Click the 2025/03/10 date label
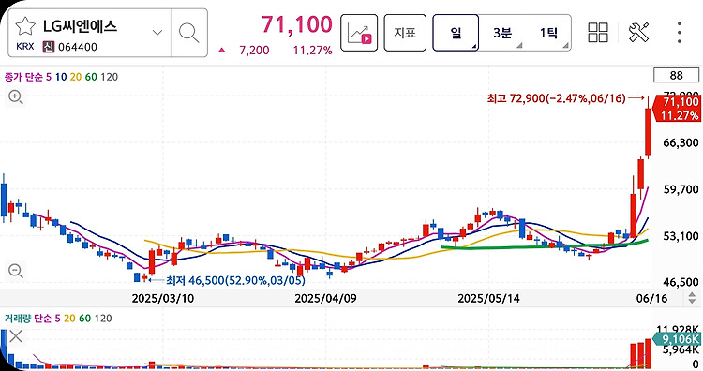The width and height of the screenshot is (703, 371). click(x=163, y=299)
